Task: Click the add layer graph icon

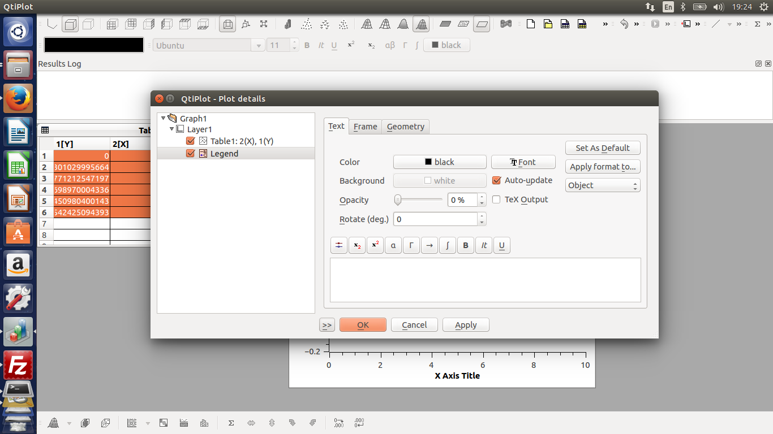Action: pyautogui.click(x=686, y=24)
